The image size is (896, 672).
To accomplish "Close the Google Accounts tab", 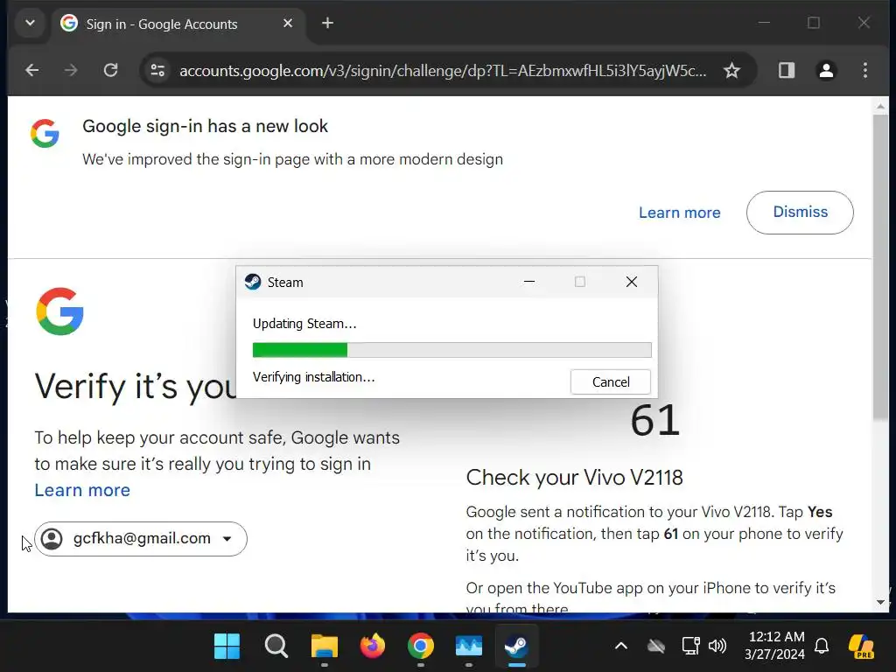I will (x=287, y=24).
